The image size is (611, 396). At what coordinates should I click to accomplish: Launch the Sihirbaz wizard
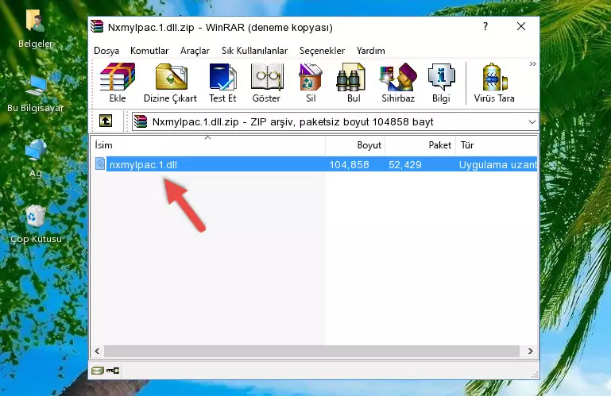(x=398, y=83)
